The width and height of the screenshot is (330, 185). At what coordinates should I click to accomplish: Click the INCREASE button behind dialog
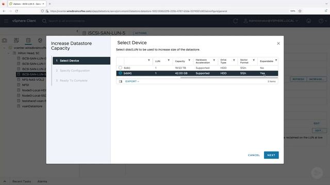(x=317, y=79)
